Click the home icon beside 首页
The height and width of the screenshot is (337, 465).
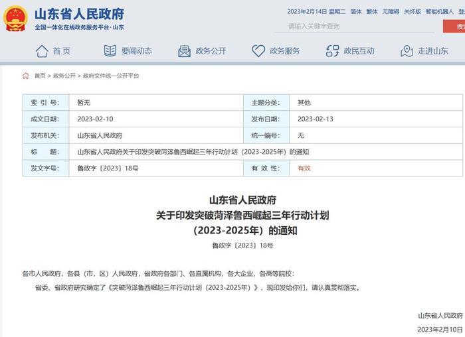[x=42, y=51]
